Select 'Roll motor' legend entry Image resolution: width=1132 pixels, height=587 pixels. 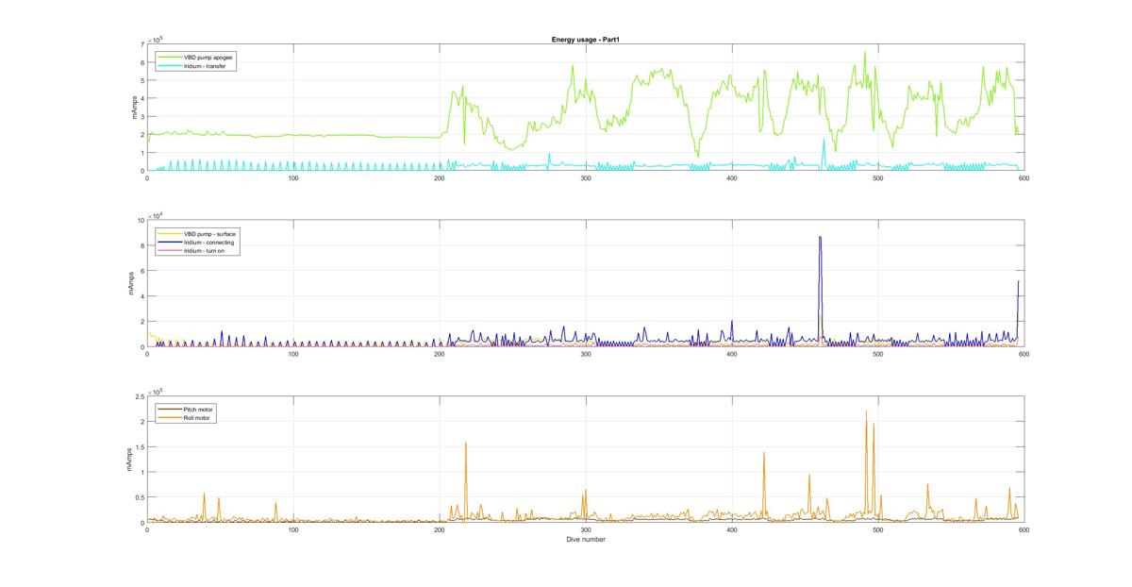point(198,417)
